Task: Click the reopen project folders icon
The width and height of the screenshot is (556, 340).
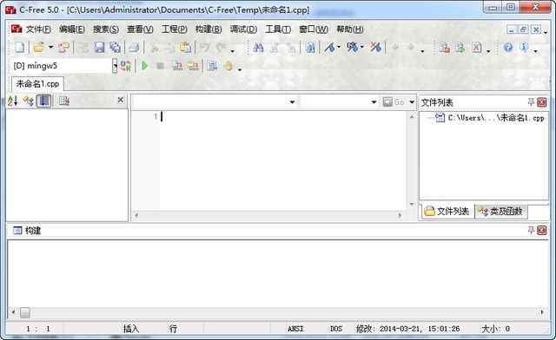Action: (63, 47)
